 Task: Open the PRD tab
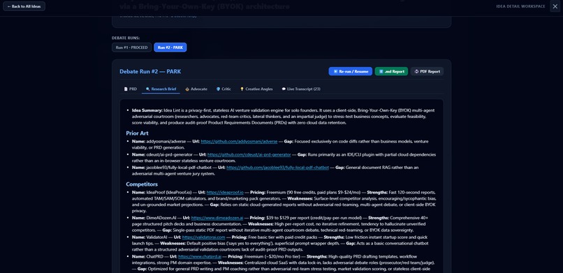131,89
